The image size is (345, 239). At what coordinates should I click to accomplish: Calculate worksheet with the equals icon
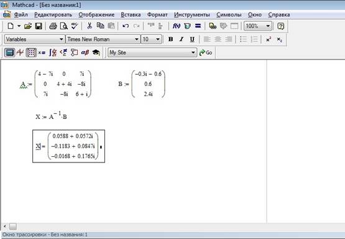pos(198,26)
